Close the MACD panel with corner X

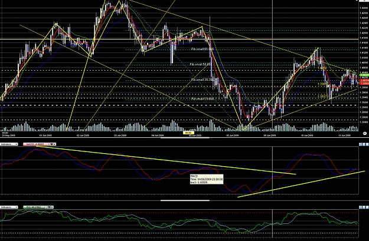coord(367,144)
